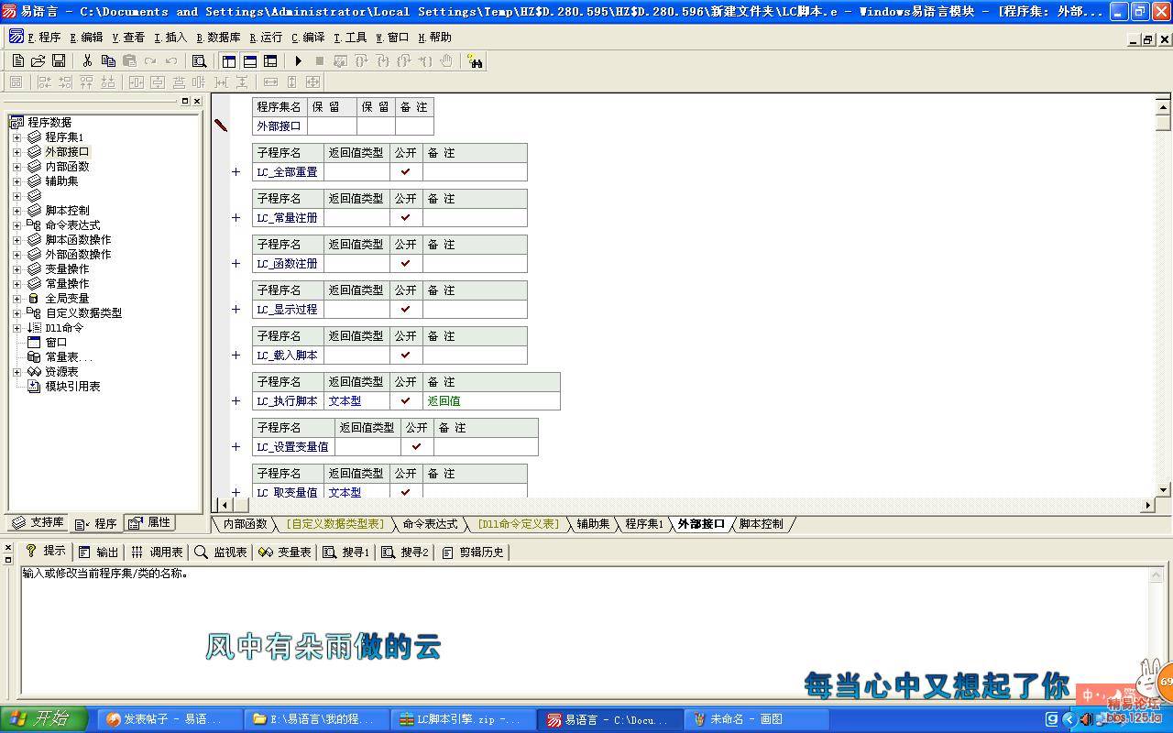The image size is (1173, 733).
Task: Click the cut scissors icon
Action: [x=87, y=60]
